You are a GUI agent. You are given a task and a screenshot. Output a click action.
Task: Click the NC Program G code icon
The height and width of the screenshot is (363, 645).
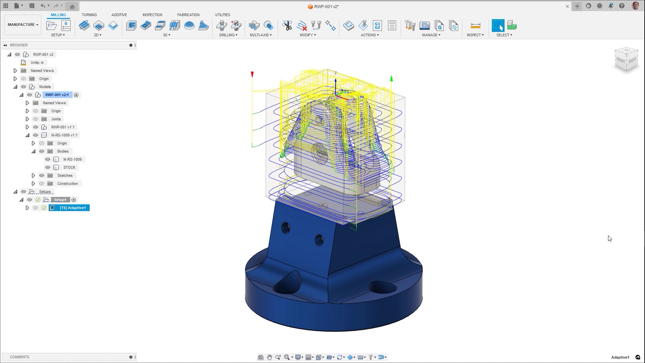pos(66,26)
